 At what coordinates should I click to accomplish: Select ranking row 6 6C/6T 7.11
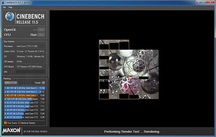pyautogui.click(x=25, y=106)
